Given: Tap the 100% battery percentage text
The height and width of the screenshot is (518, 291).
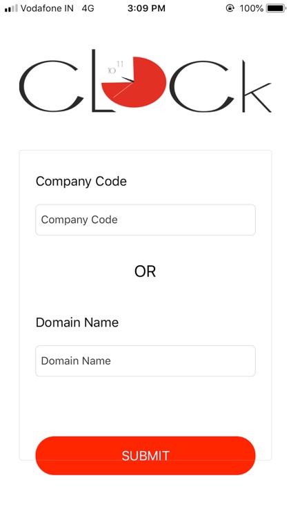Looking at the screenshot, I should tap(252, 8).
